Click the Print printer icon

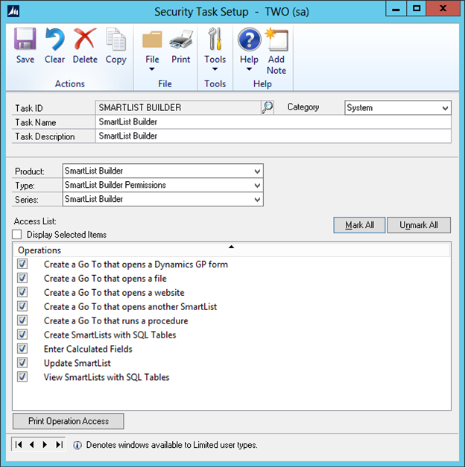pyautogui.click(x=181, y=39)
